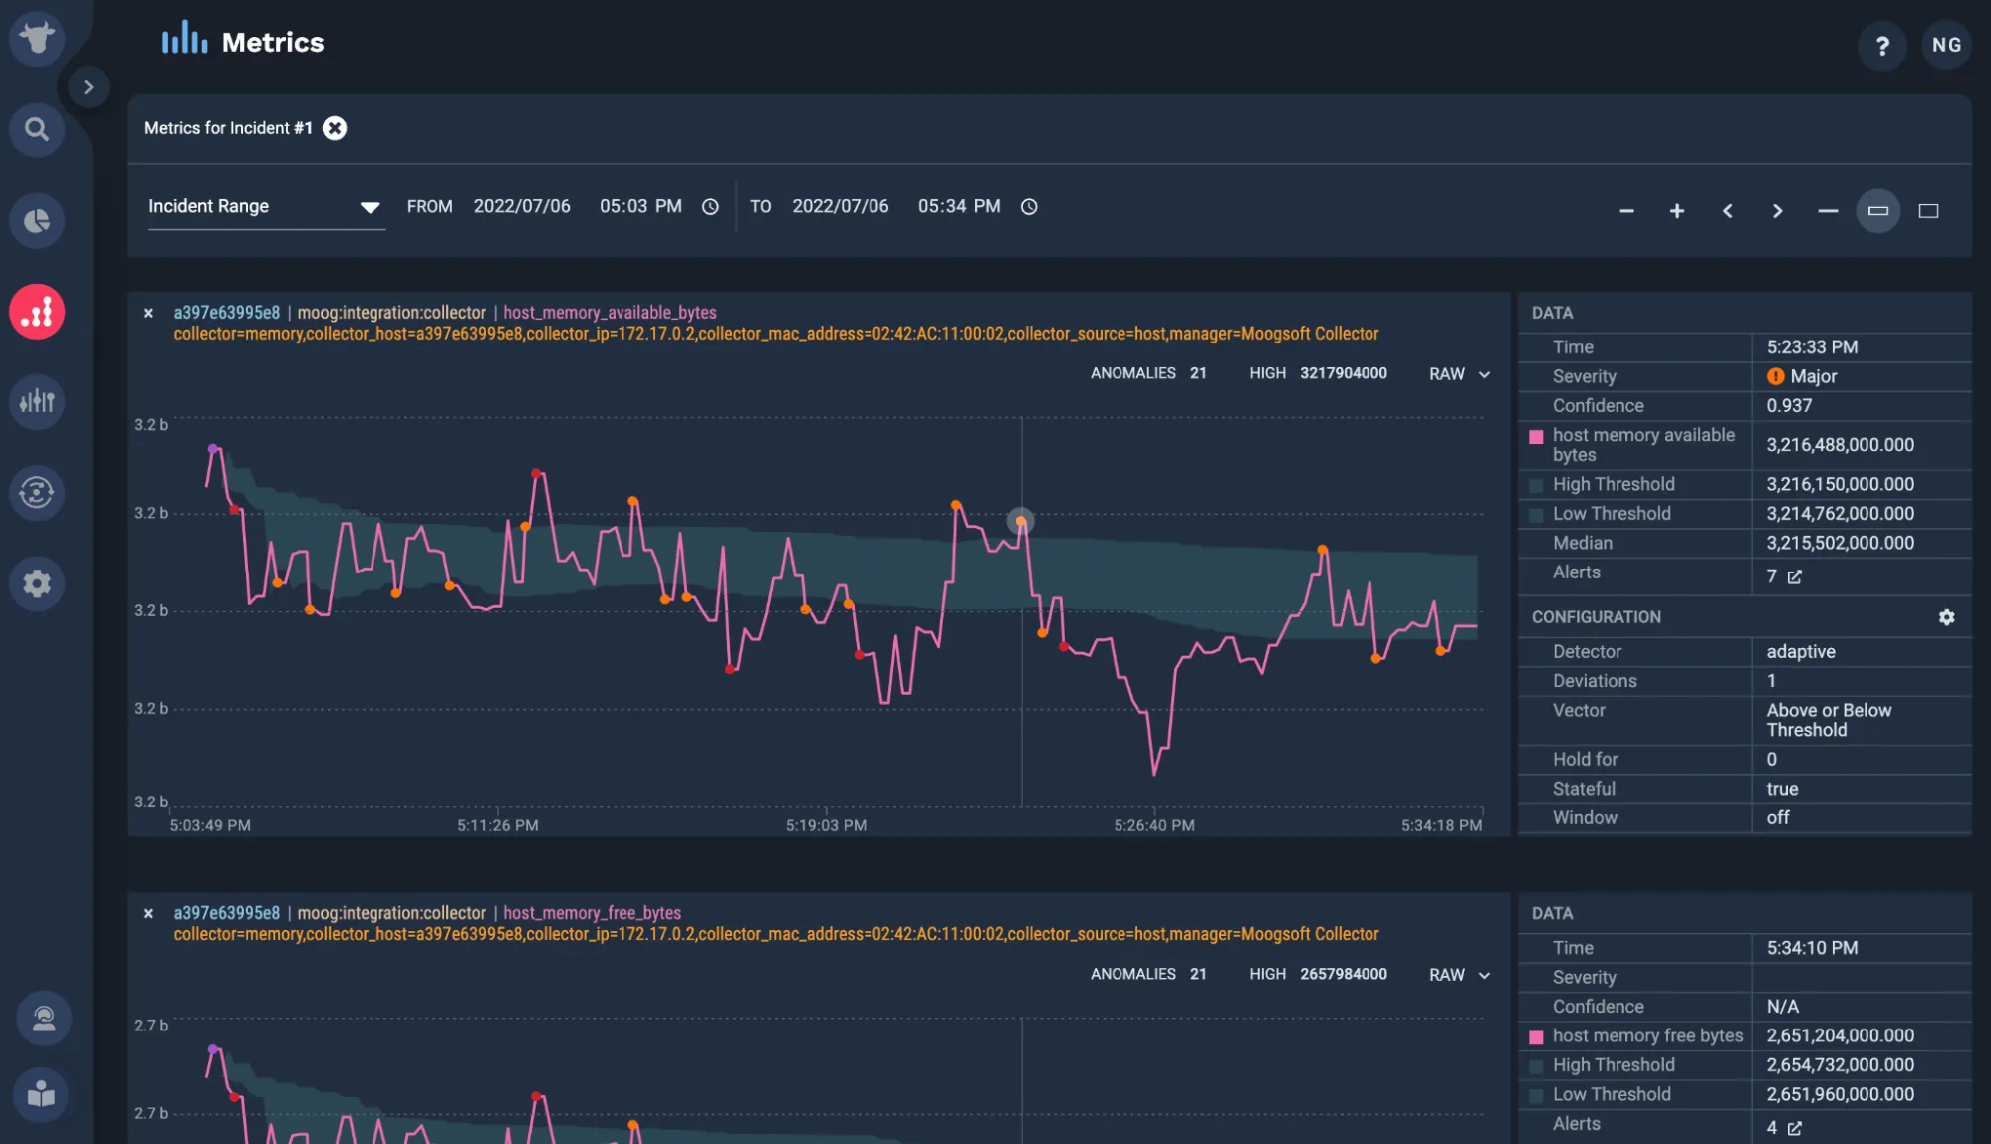Toggle host memory free bytes pink series
1991x1144 pixels.
coord(1536,1037)
